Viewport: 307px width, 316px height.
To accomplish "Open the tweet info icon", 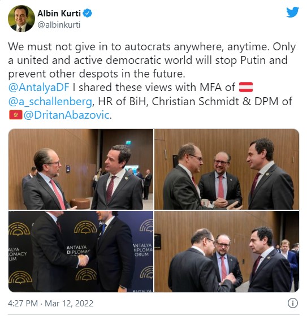I will coord(292,303).
